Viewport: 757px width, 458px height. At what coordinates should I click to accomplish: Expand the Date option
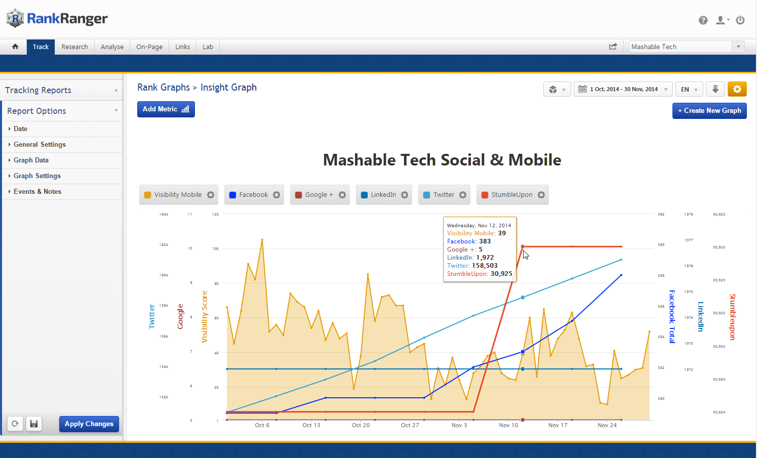tap(62, 129)
